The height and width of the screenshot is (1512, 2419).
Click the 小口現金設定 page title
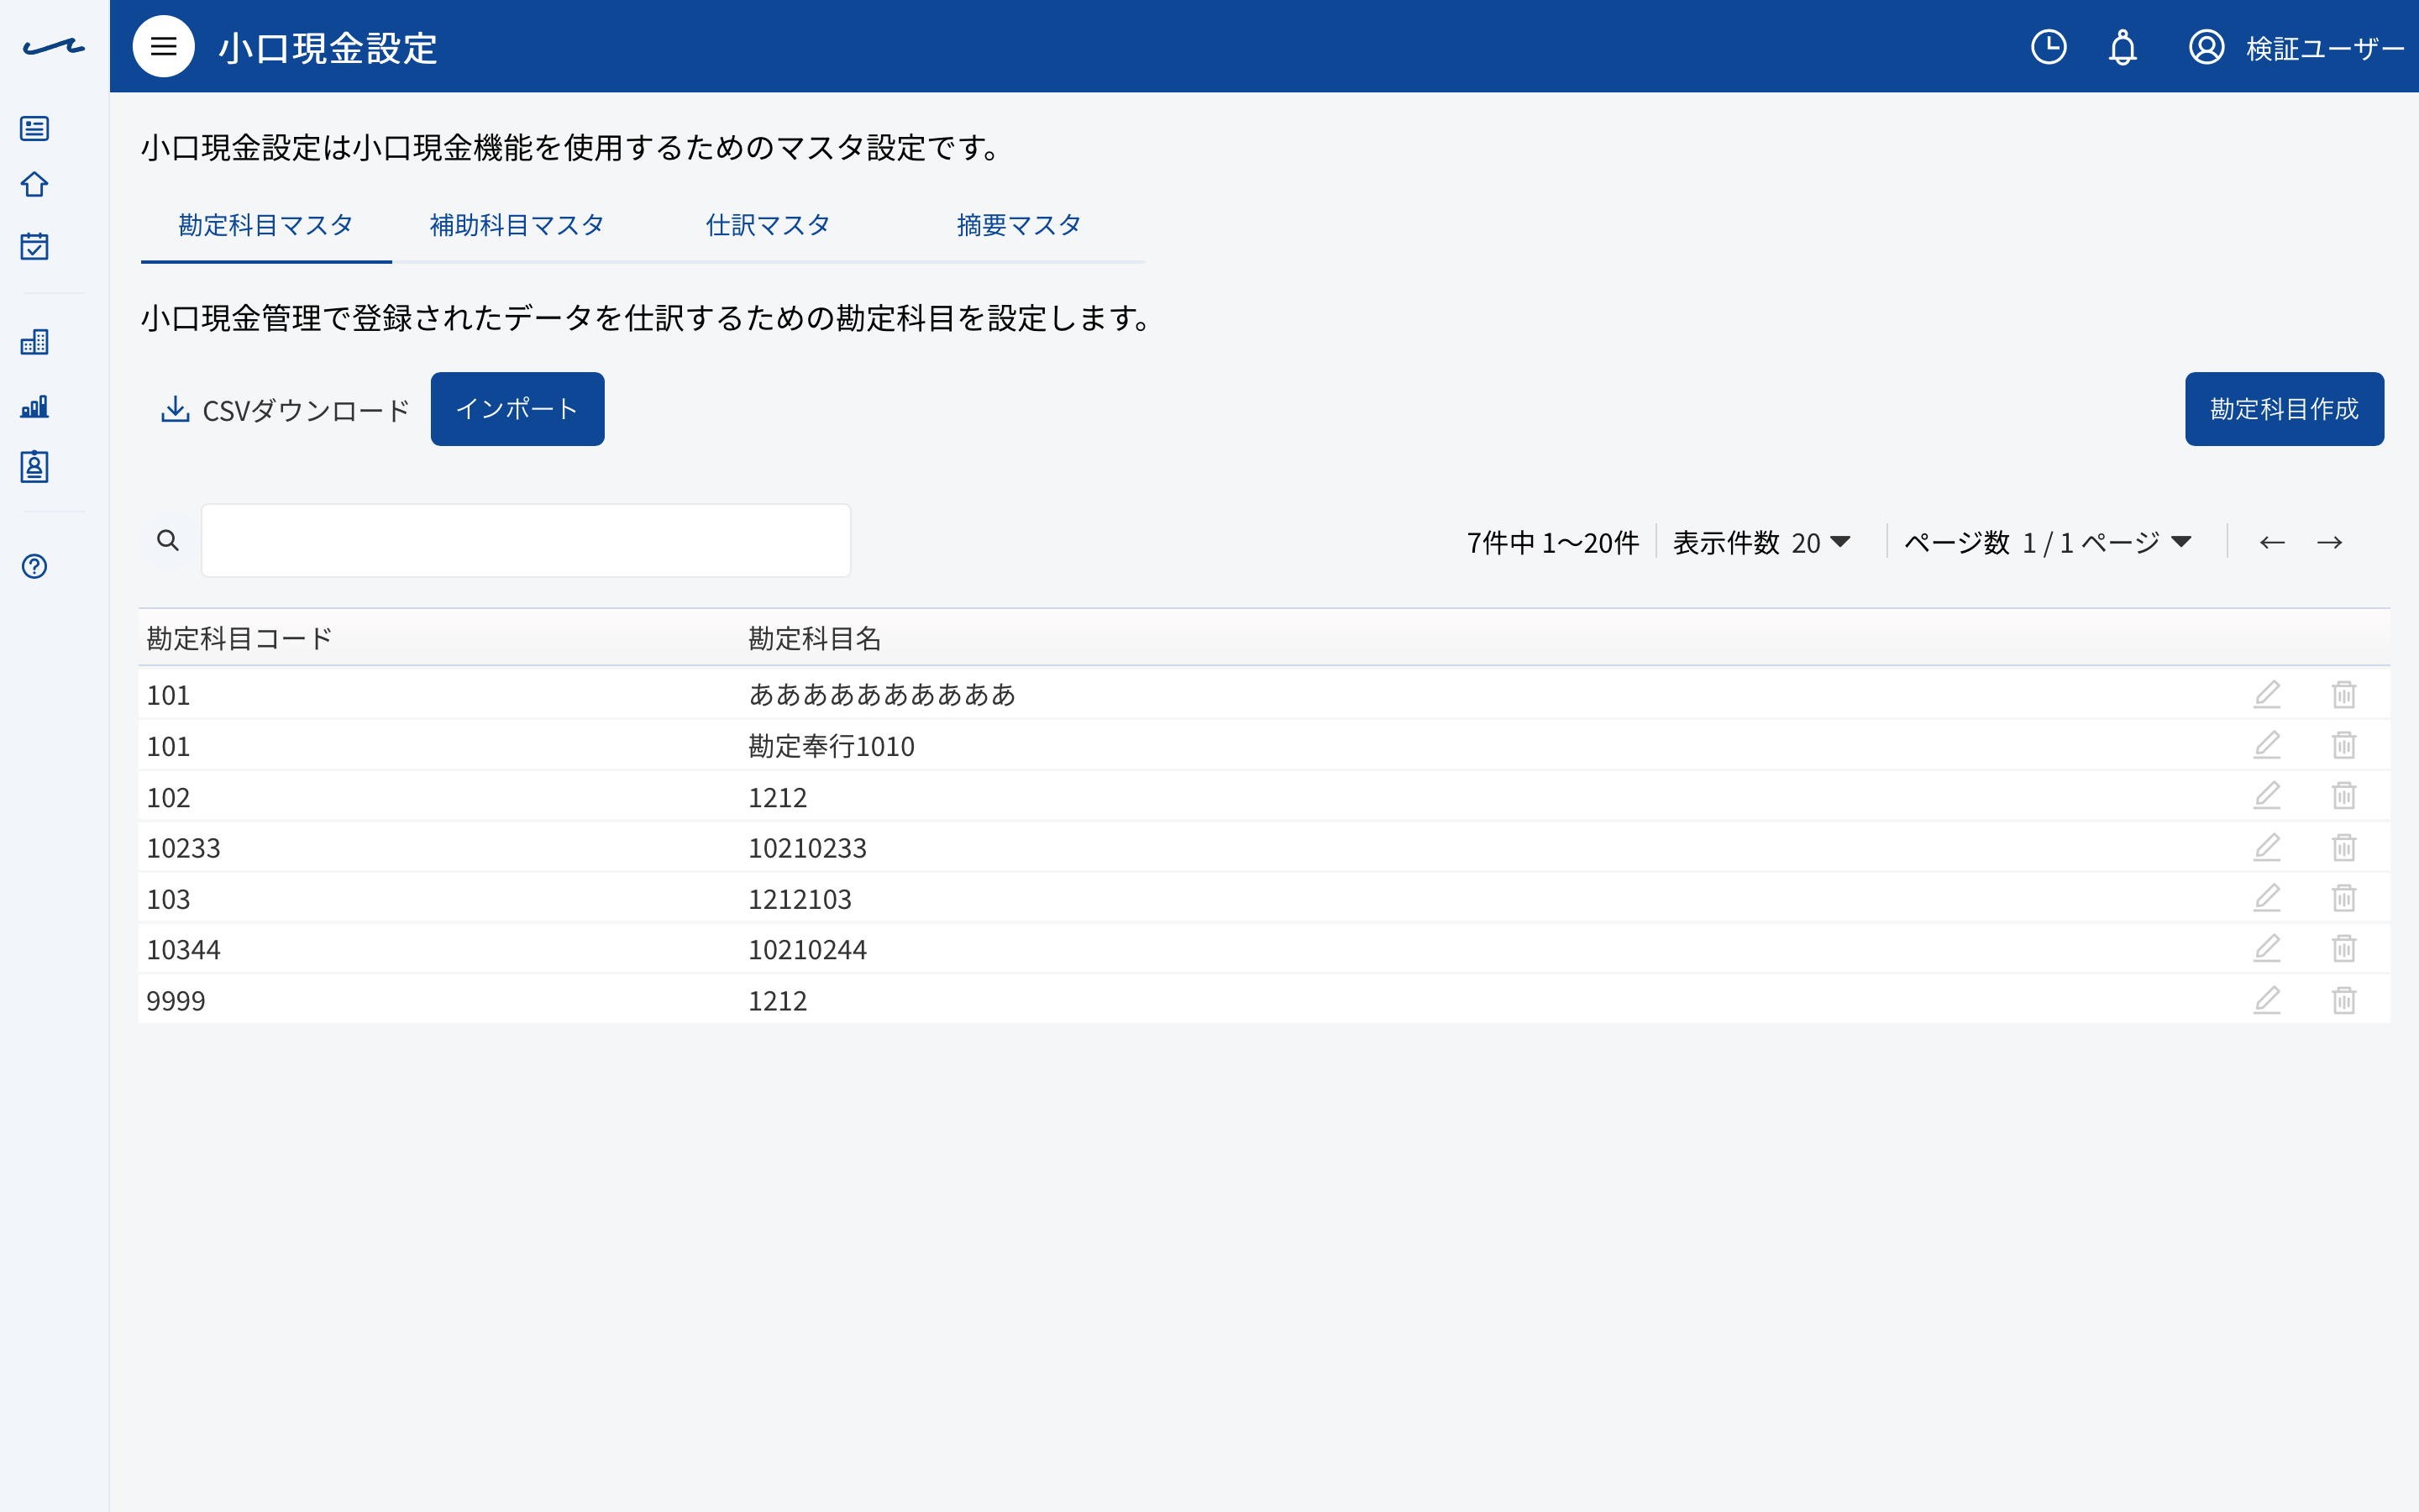[x=328, y=48]
